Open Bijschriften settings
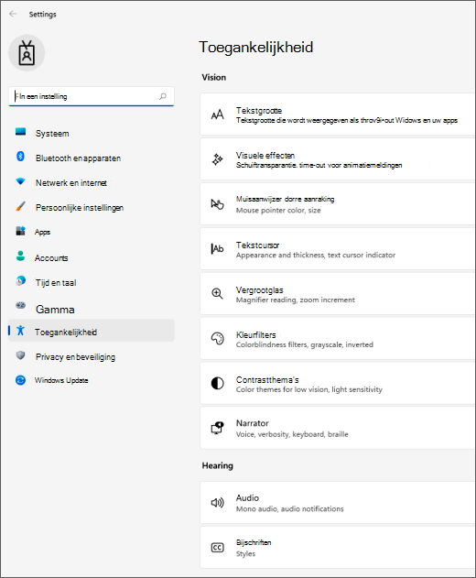The width and height of the screenshot is (476, 578). (x=338, y=548)
